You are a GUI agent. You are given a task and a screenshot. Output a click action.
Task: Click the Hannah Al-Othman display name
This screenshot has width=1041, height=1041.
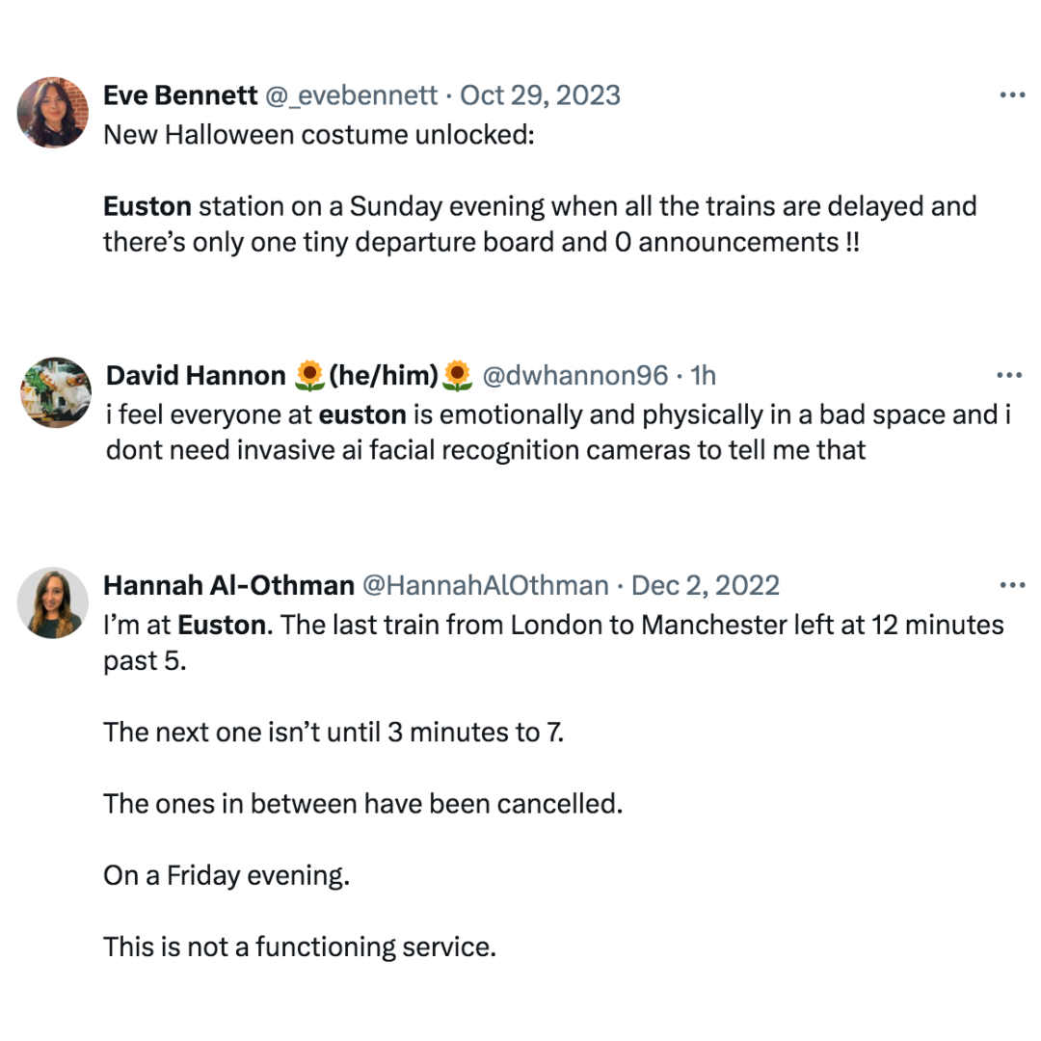click(x=229, y=586)
